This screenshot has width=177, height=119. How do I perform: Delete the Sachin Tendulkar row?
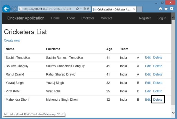(158, 57)
